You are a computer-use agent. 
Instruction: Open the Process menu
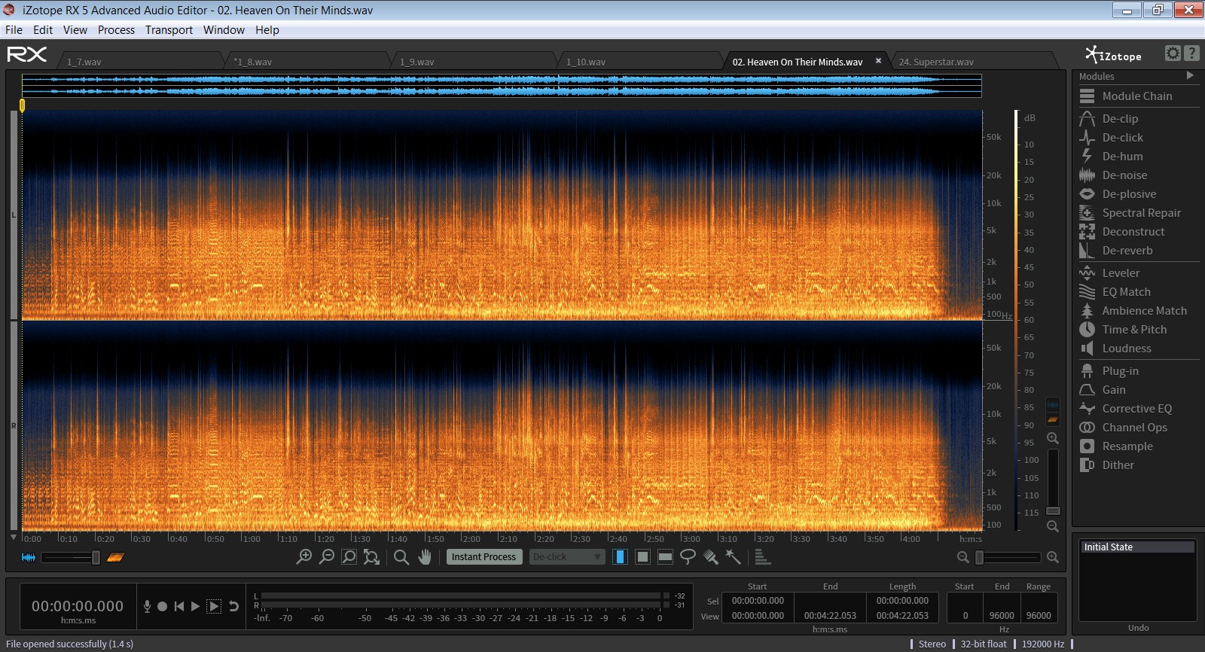click(x=116, y=30)
